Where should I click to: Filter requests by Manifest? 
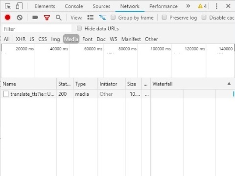point(131,39)
